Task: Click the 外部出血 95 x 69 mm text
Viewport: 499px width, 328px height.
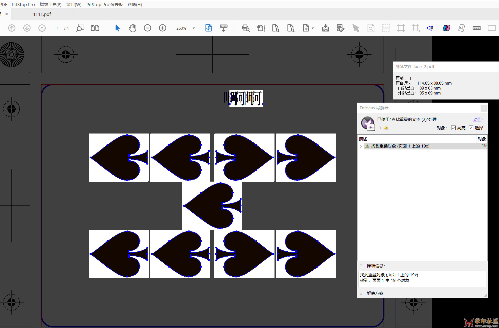Action: [x=419, y=93]
